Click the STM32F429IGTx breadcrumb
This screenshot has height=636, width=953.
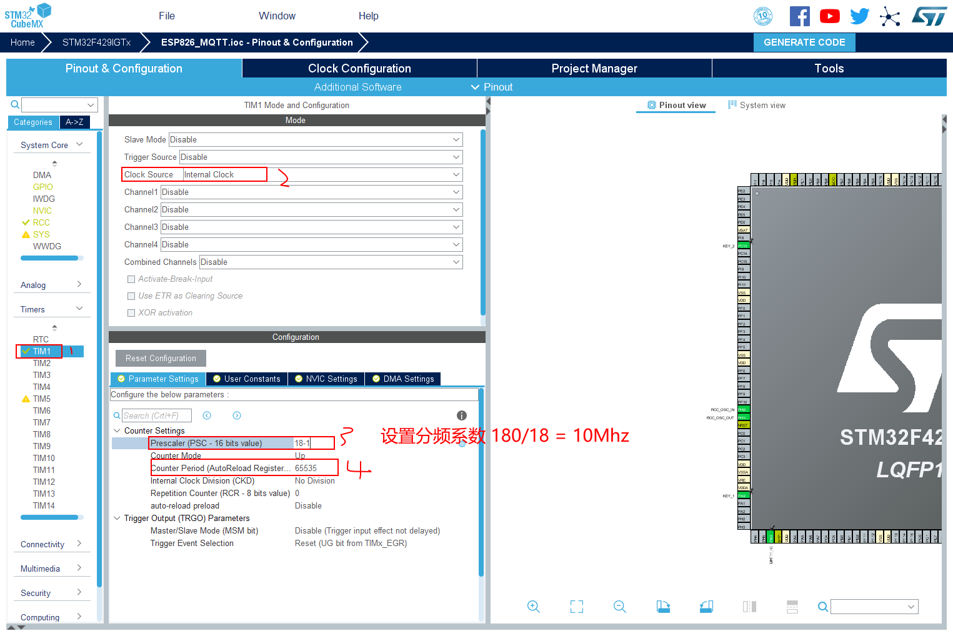(96, 42)
